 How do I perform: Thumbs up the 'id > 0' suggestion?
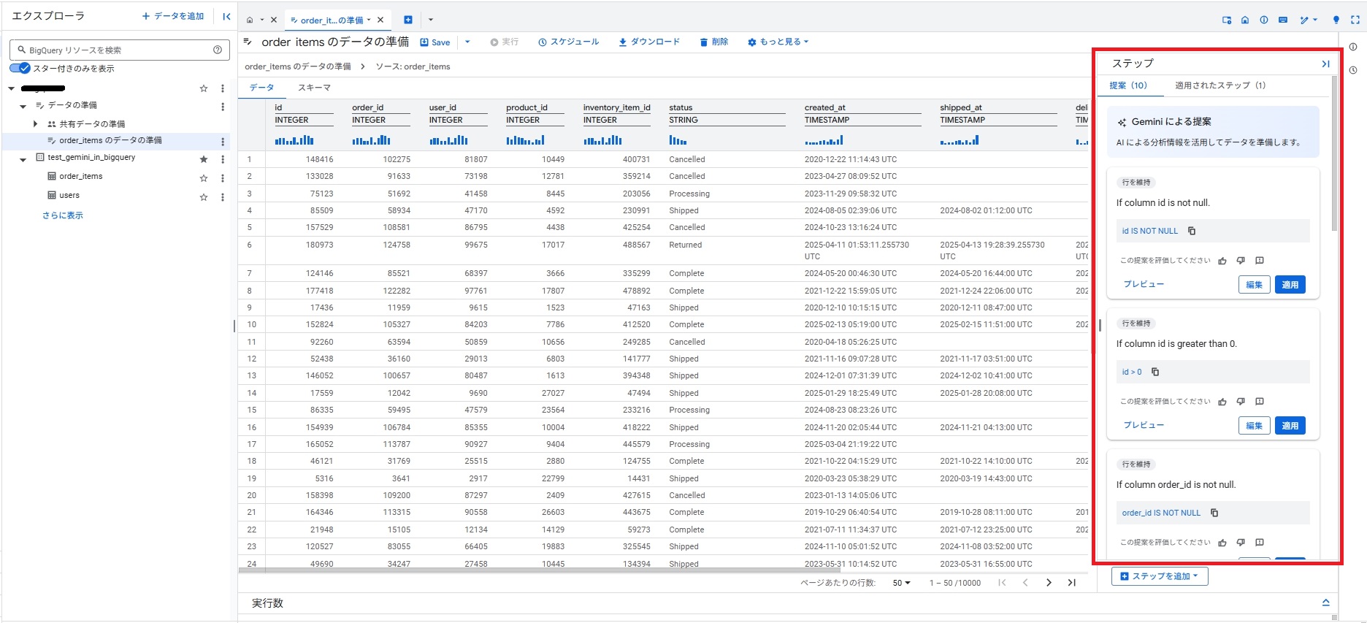[1222, 402]
